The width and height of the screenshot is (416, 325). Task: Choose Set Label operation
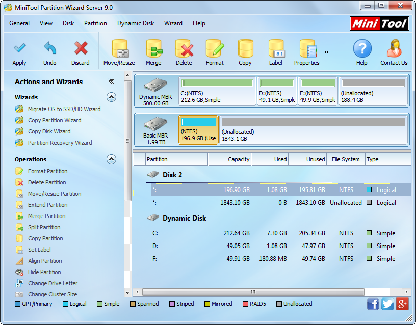coord(40,250)
